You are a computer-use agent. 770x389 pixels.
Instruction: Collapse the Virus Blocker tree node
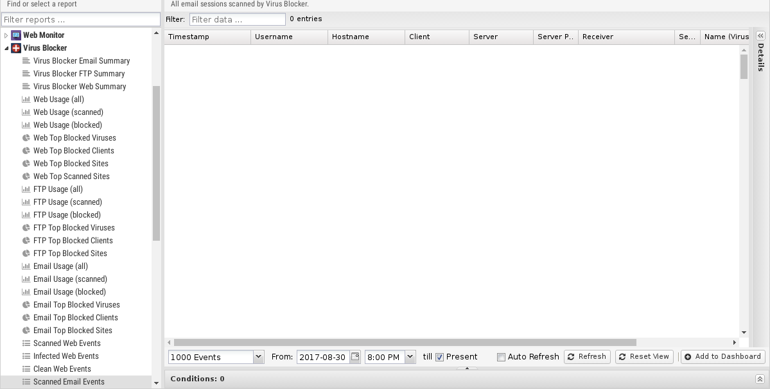tap(6, 48)
